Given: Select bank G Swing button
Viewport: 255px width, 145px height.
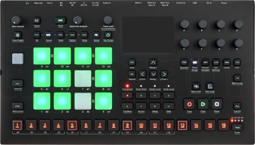Looking at the screenshot, I should pos(155,106).
